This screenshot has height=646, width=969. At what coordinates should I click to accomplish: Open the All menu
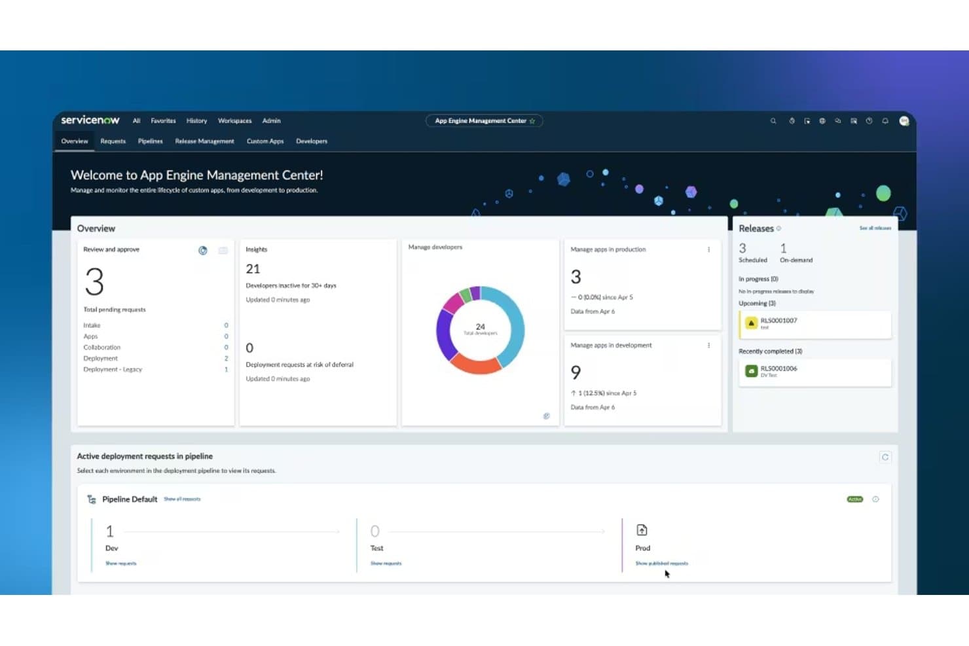click(x=136, y=121)
